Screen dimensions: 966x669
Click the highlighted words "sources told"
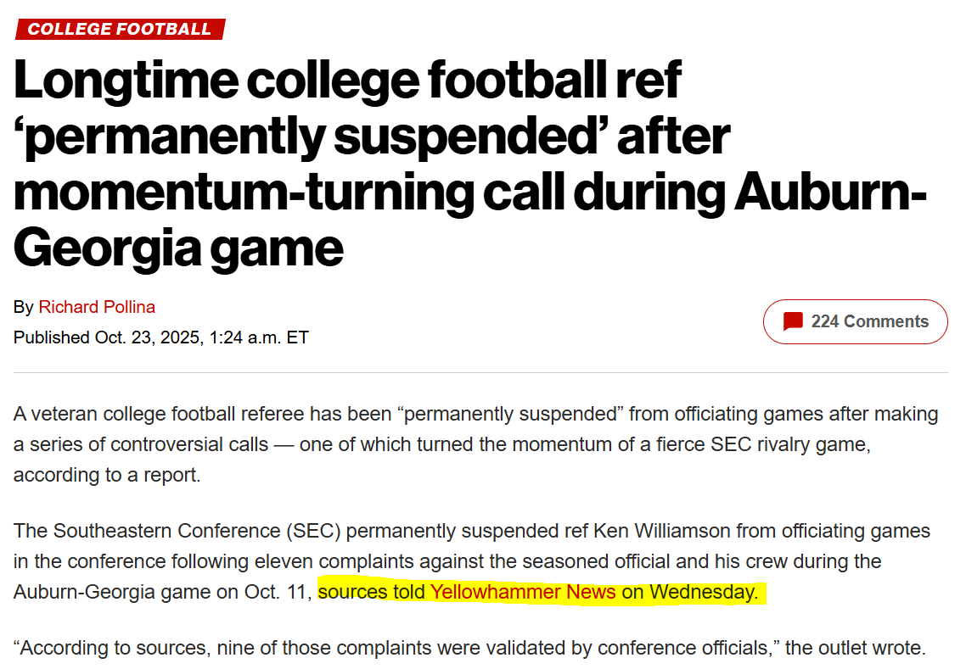point(371,592)
